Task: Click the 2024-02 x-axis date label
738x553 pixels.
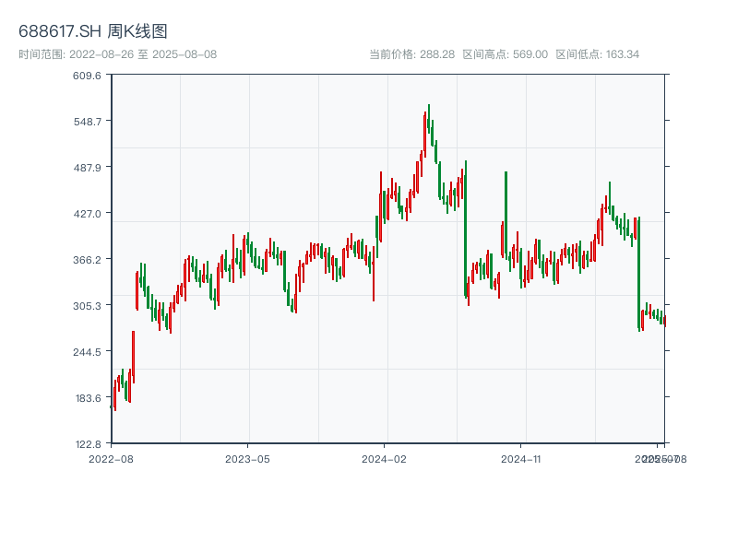Action: (x=384, y=458)
